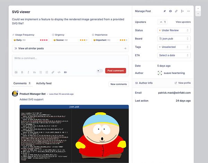Screen dimensions: 208x163
Task: Apply bold formatting in comment editor
Action: [22, 72]
